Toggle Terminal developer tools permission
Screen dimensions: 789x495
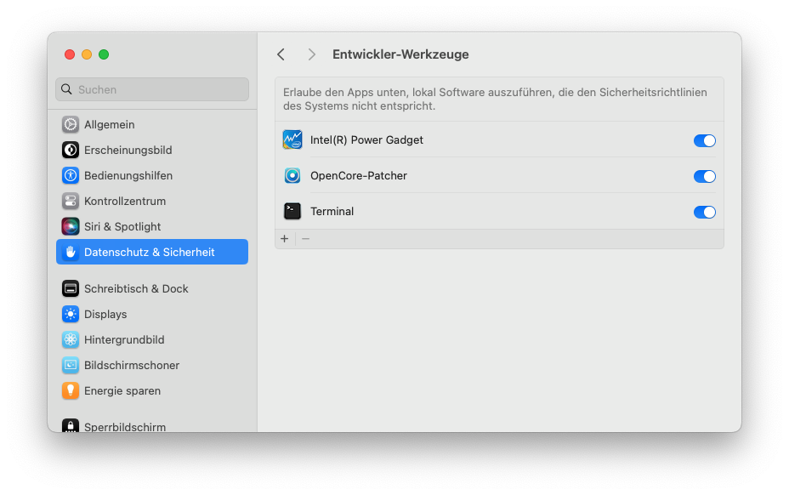(x=704, y=212)
